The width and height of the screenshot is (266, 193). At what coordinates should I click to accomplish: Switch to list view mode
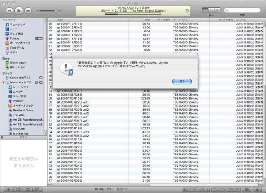(205, 10)
